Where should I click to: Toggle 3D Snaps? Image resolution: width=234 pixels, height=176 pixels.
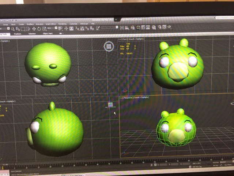point(77,28)
